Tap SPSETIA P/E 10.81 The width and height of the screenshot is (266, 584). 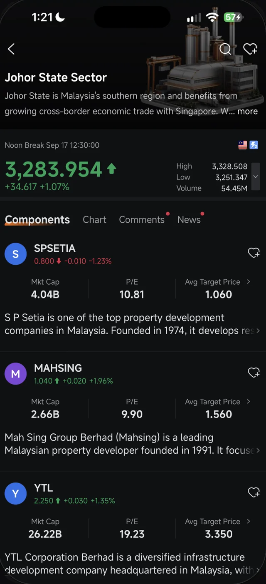click(x=132, y=295)
